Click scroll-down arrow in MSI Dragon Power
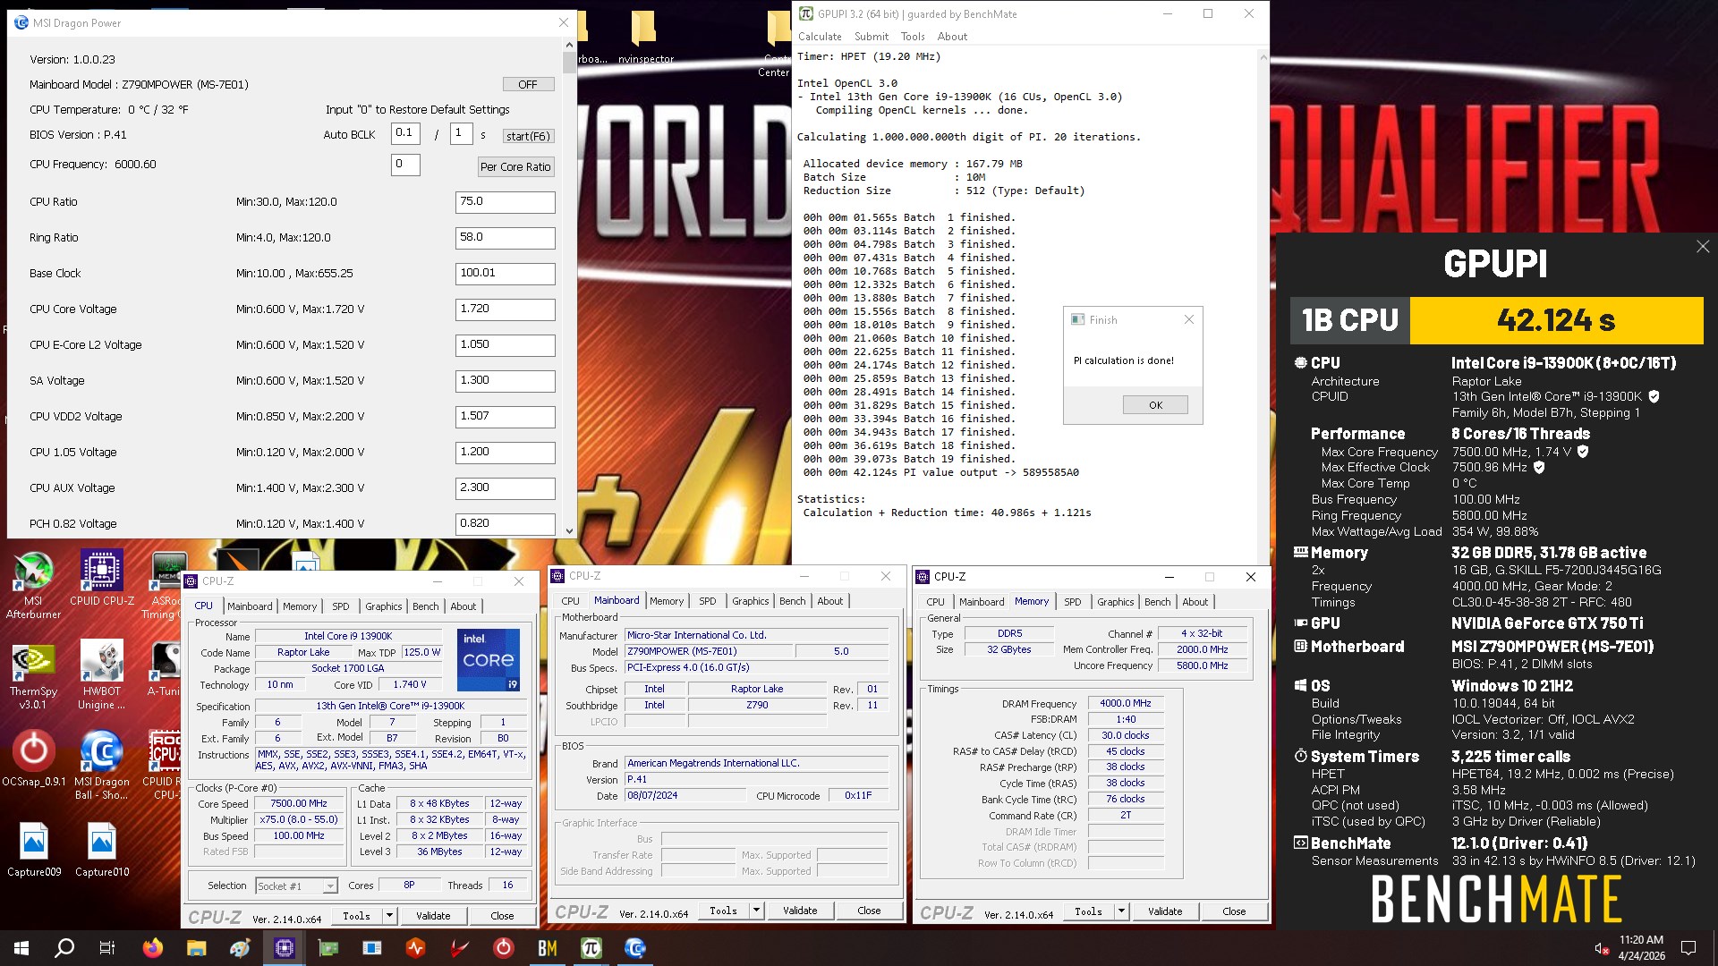The height and width of the screenshot is (966, 1718). (x=569, y=530)
